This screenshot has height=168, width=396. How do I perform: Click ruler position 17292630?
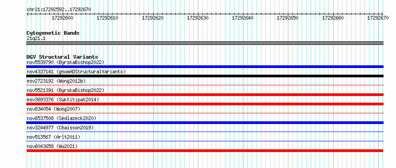point(198,18)
